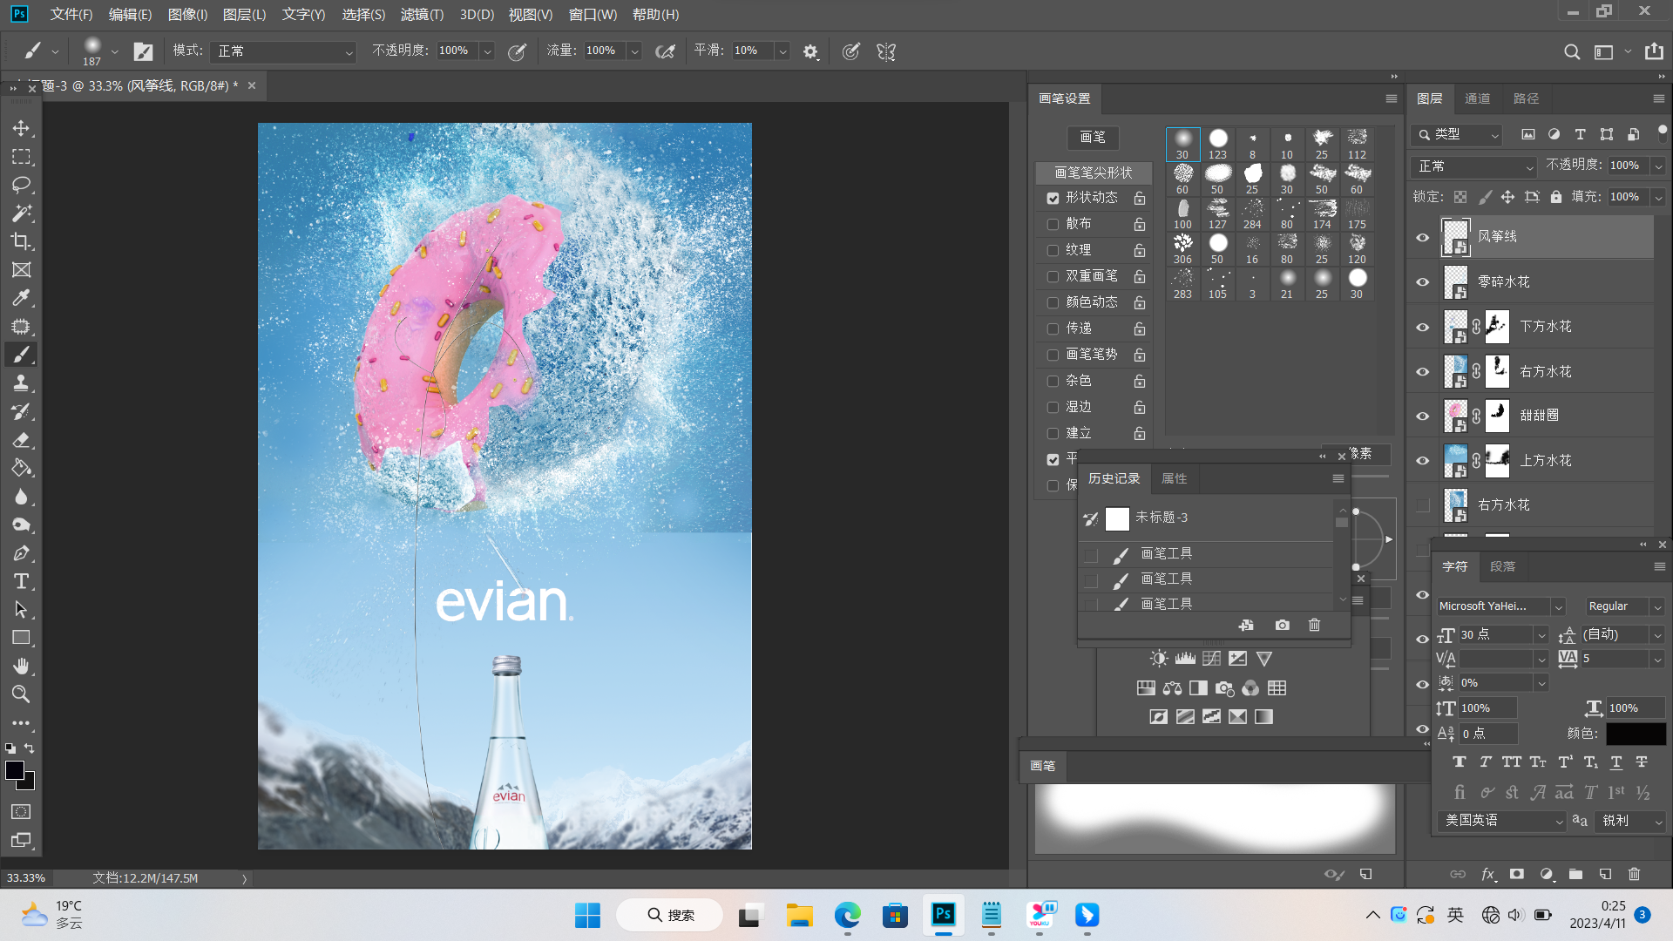Screen dimensions: 1673x941
Task: Select brush preset size 123
Action: [x=1217, y=144]
